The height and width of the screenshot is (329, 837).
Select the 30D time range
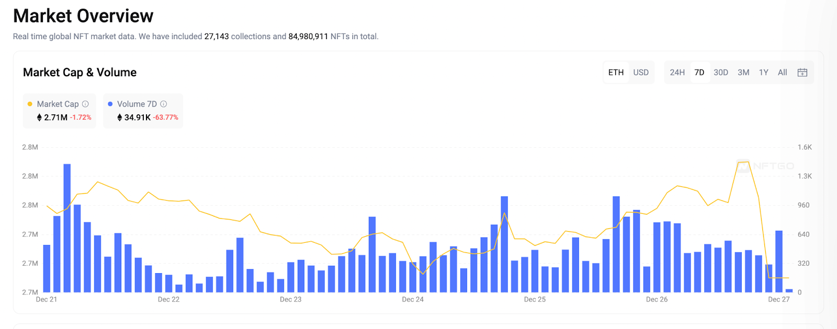point(721,73)
